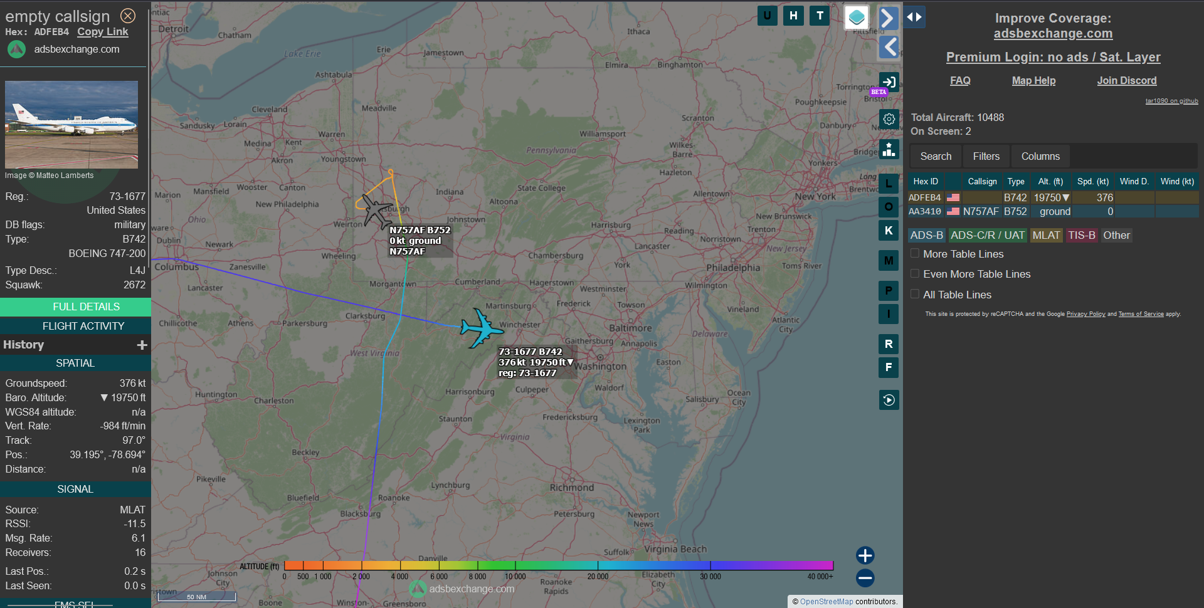Switch to the Filters tab
The image size is (1204, 608).
[x=986, y=156]
